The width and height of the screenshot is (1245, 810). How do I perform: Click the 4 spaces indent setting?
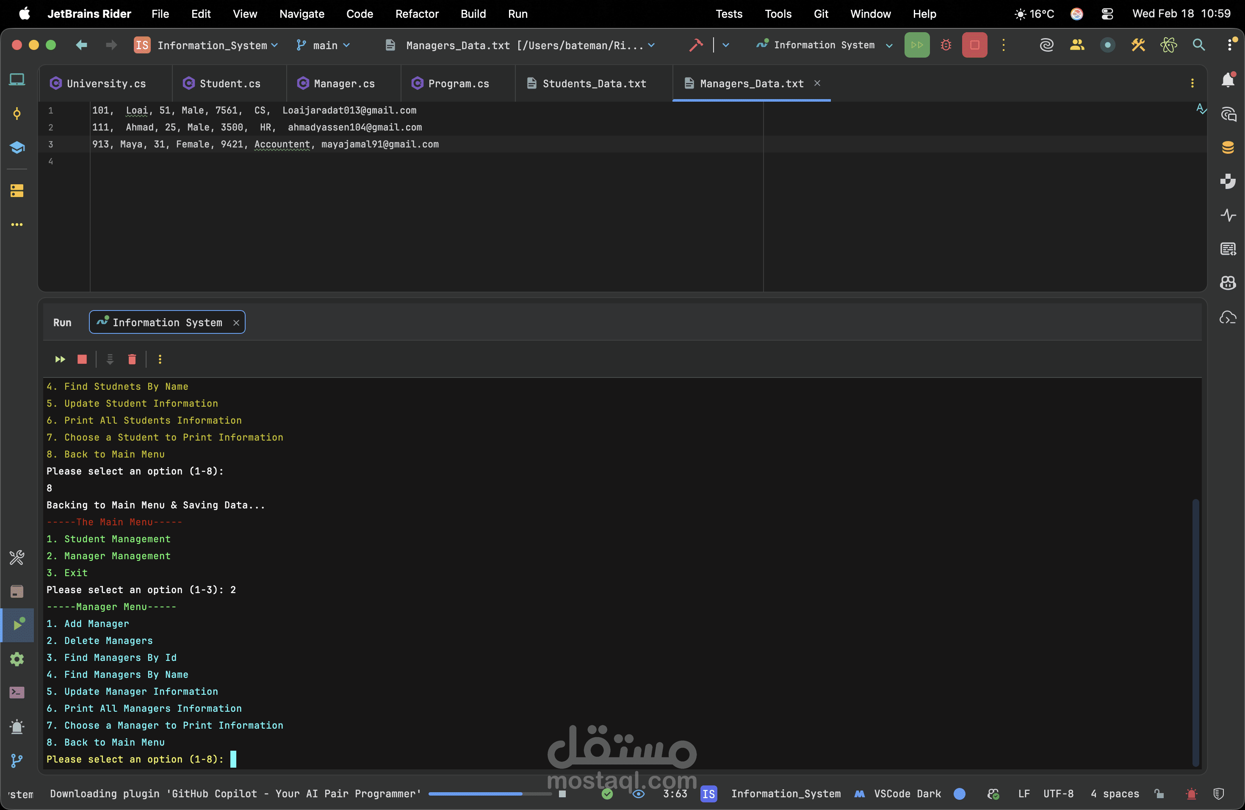point(1114,794)
